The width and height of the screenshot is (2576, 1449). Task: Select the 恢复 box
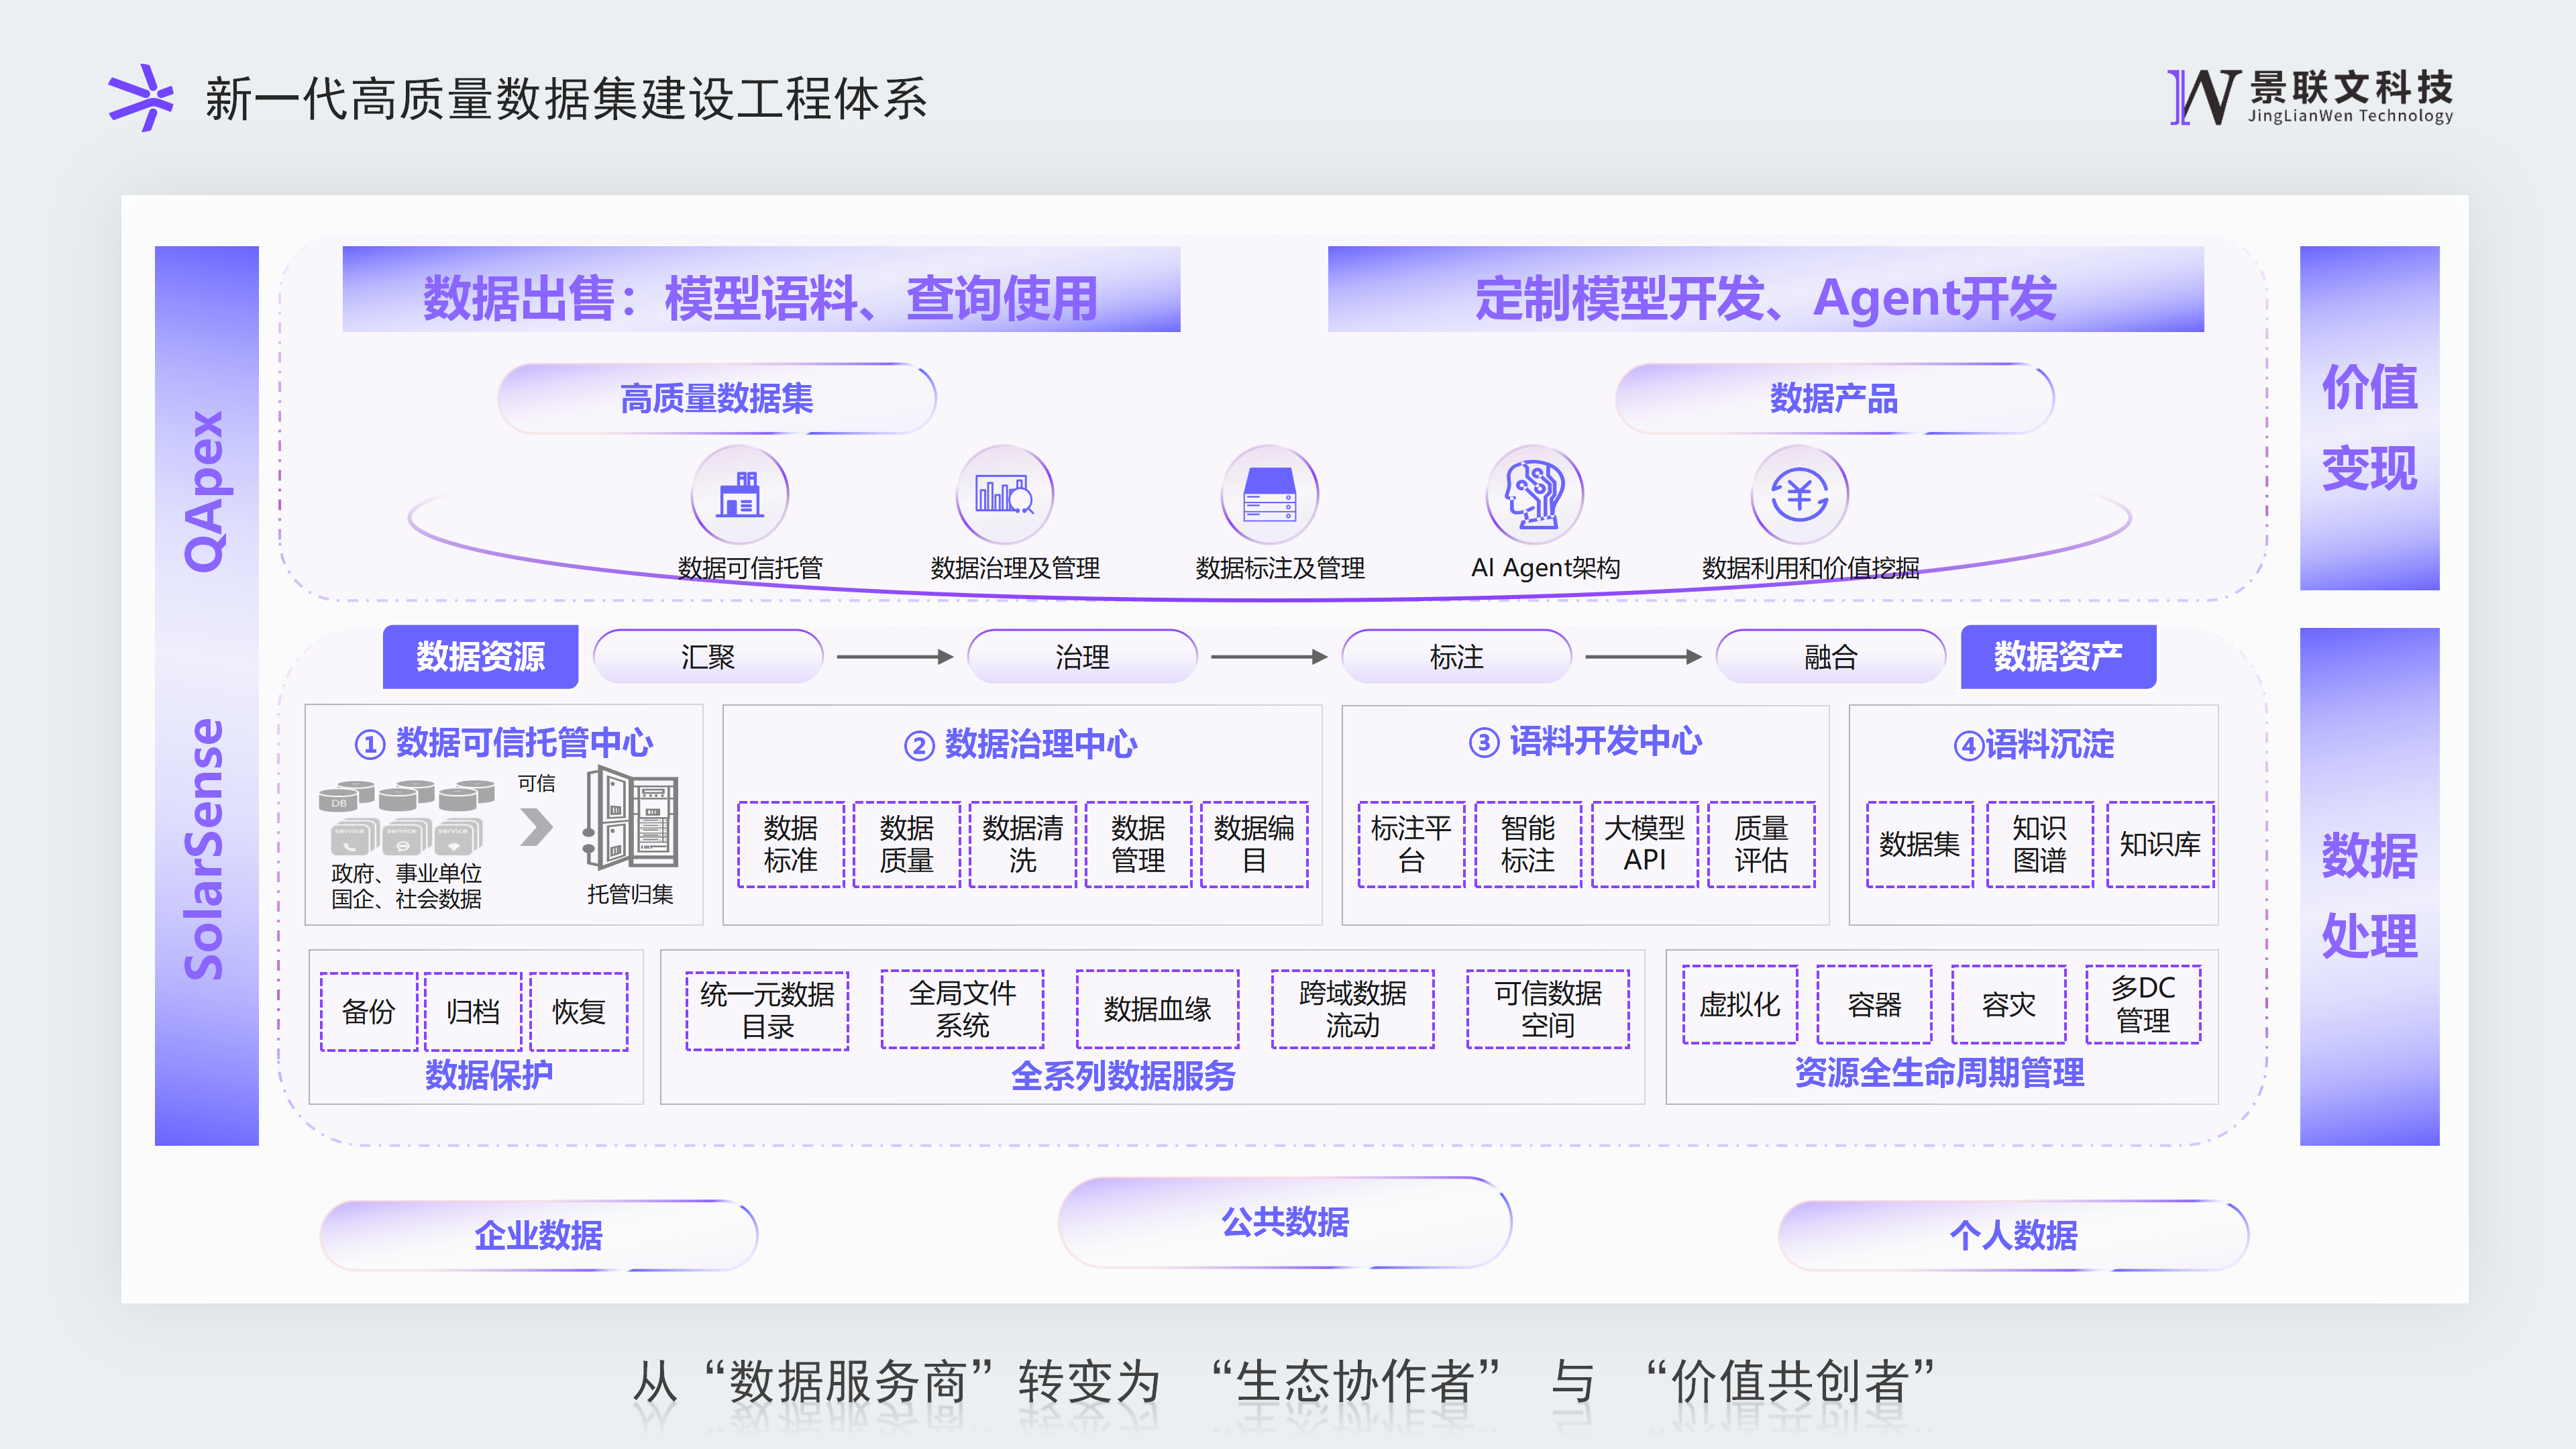[579, 1011]
